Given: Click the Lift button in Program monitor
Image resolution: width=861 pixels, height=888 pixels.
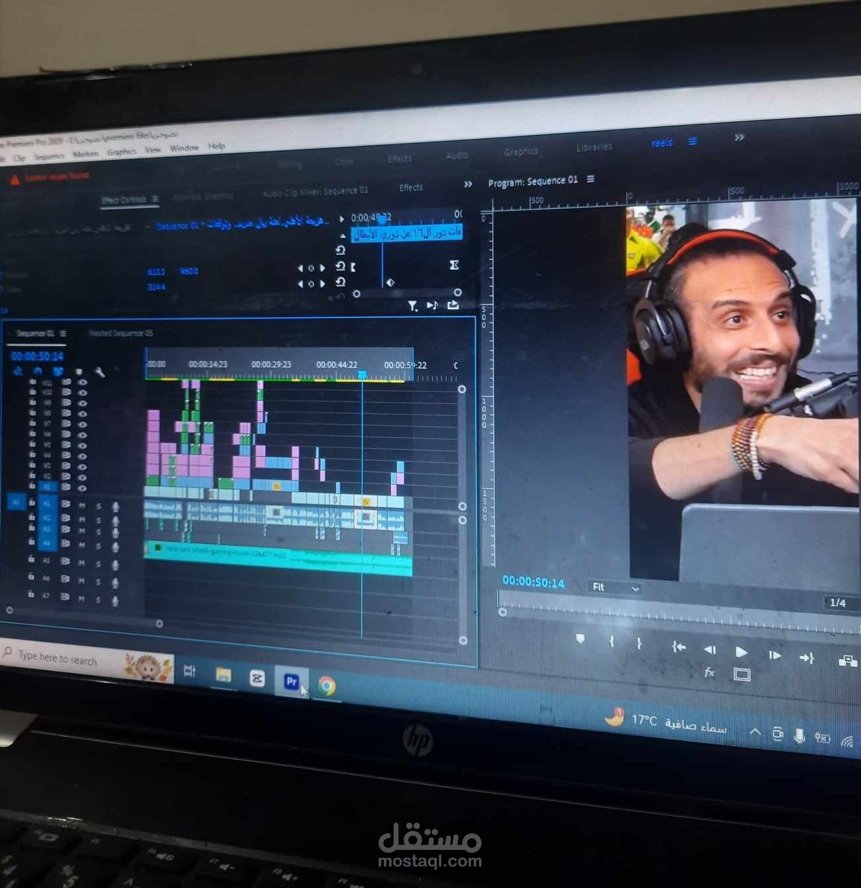Looking at the screenshot, I should pyautogui.click(x=848, y=661).
